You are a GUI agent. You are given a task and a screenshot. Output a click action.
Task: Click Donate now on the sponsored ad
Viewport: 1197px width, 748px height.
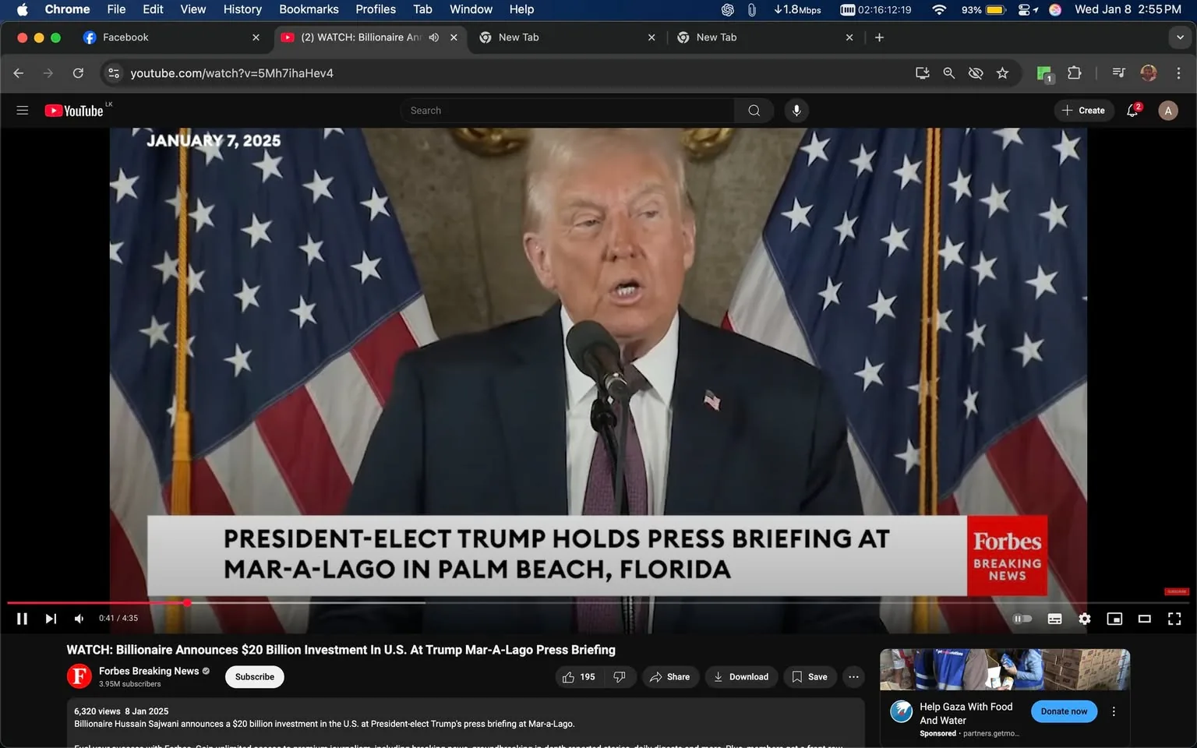(1063, 711)
